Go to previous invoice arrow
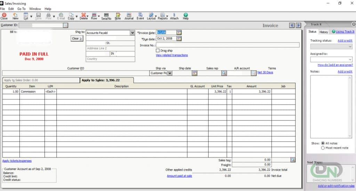 tap(292, 25)
